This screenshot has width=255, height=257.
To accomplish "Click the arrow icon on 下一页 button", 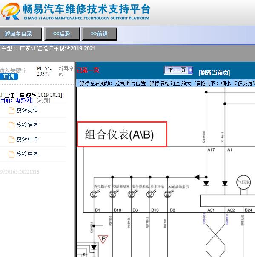I will coord(190,70).
